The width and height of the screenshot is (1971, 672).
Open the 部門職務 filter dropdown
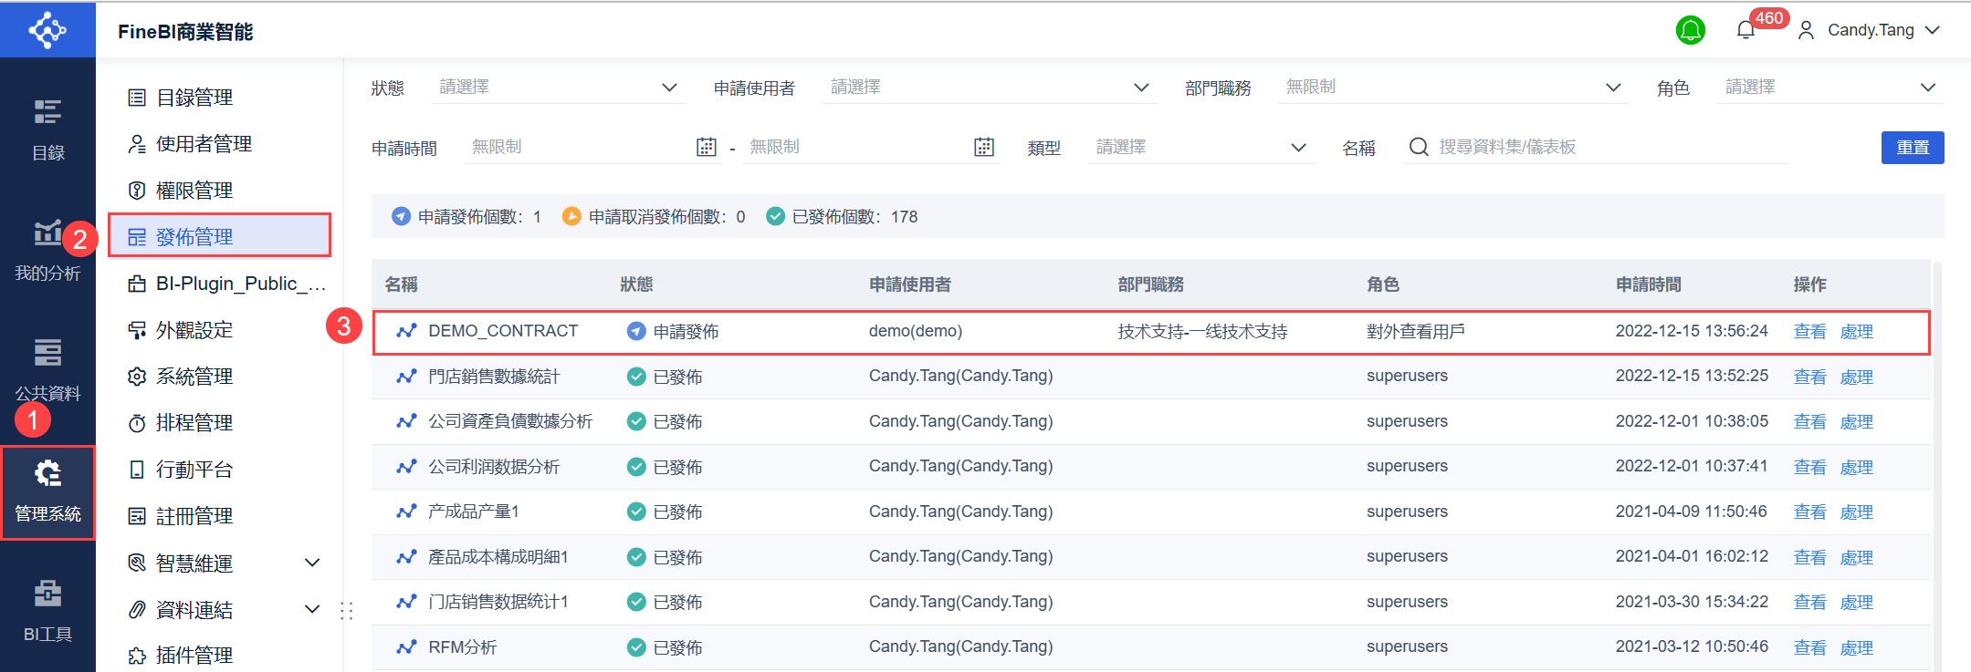(x=1453, y=88)
